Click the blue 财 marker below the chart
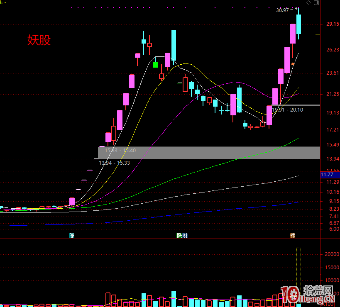 pyautogui.click(x=184, y=235)
